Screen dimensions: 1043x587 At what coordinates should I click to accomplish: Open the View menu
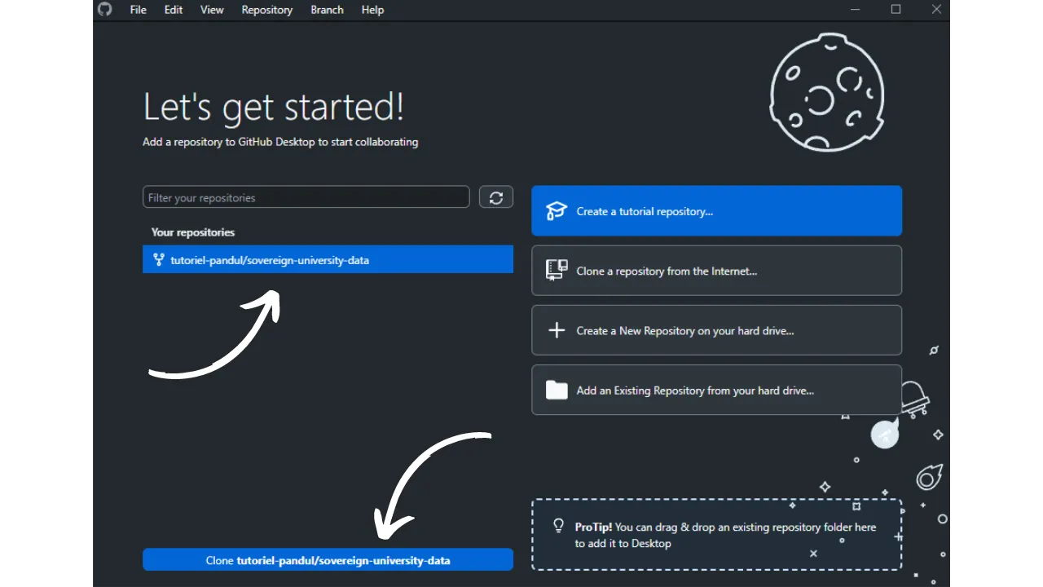(x=212, y=10)
